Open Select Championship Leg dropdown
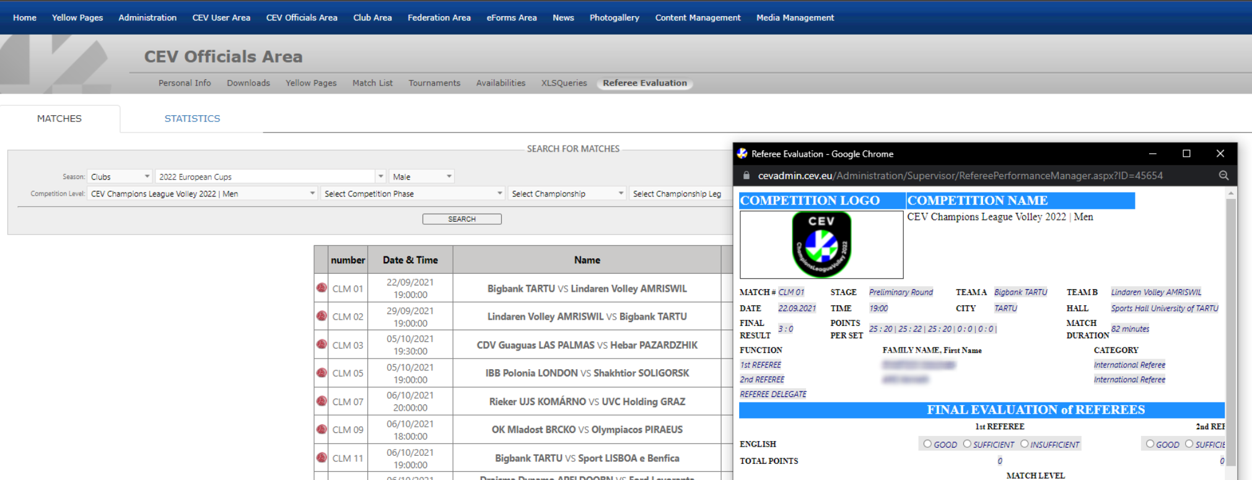Image resolution: width=1252 pixels, height=480 pixels. click(680, 194)
